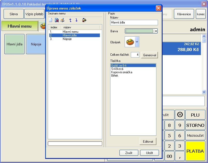The width and height of the screenshot is (208, 163).
Task: Click the new menu page icon
Action: [x=51, y=20]
